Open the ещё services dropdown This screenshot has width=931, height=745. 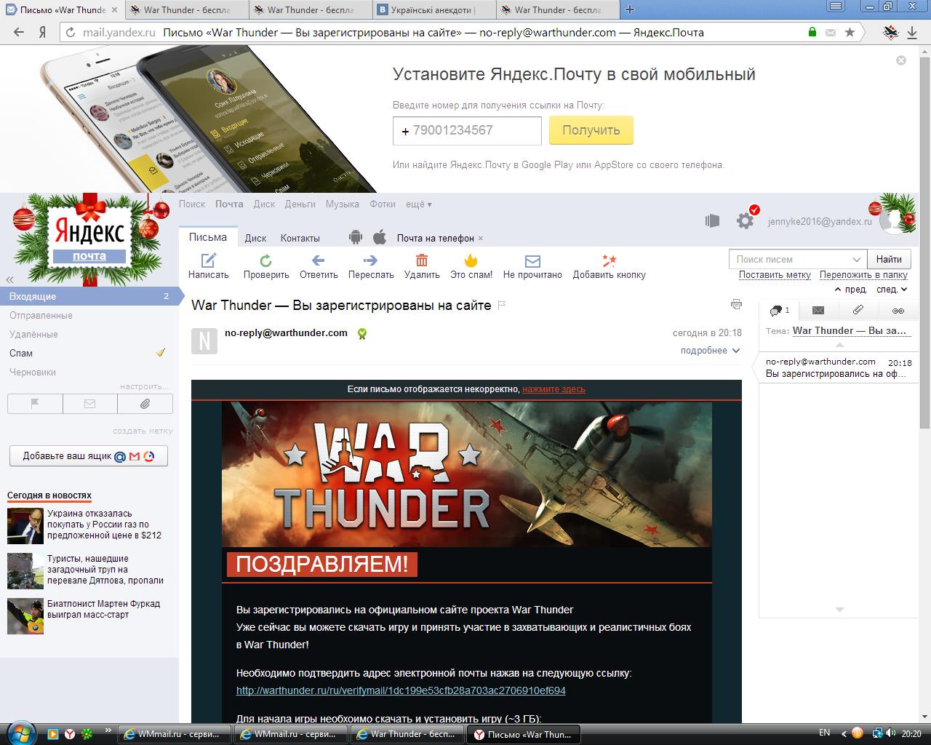[x=419, y=204]
